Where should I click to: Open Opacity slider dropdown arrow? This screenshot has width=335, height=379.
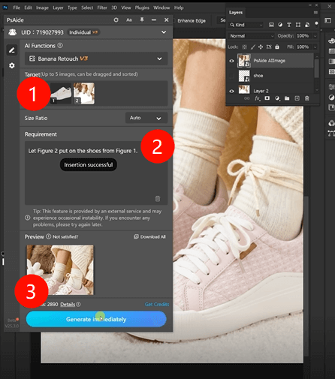(315, 36)
